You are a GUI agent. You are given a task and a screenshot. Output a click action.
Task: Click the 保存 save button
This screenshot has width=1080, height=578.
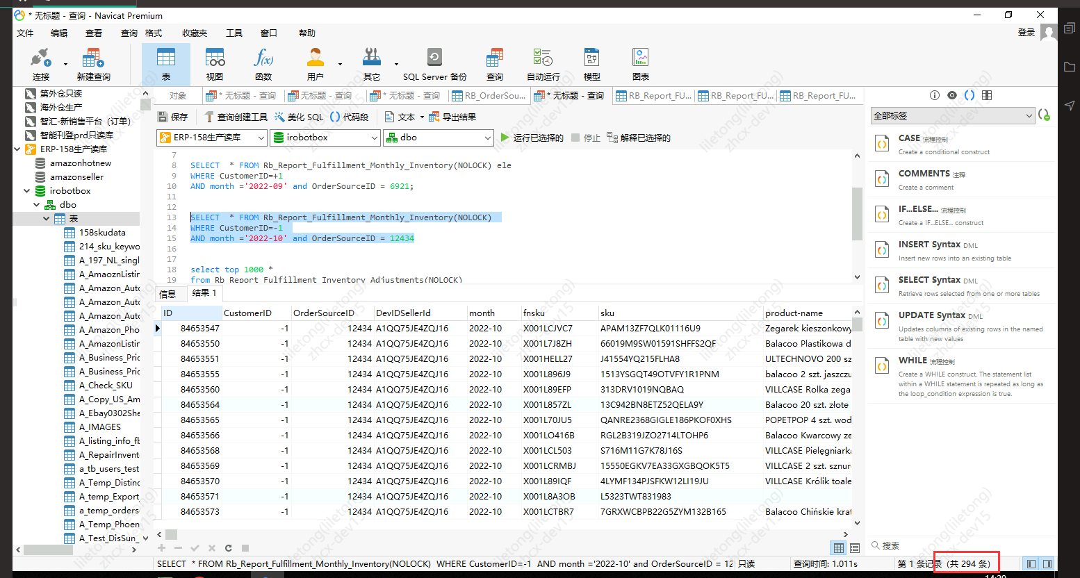173,117
